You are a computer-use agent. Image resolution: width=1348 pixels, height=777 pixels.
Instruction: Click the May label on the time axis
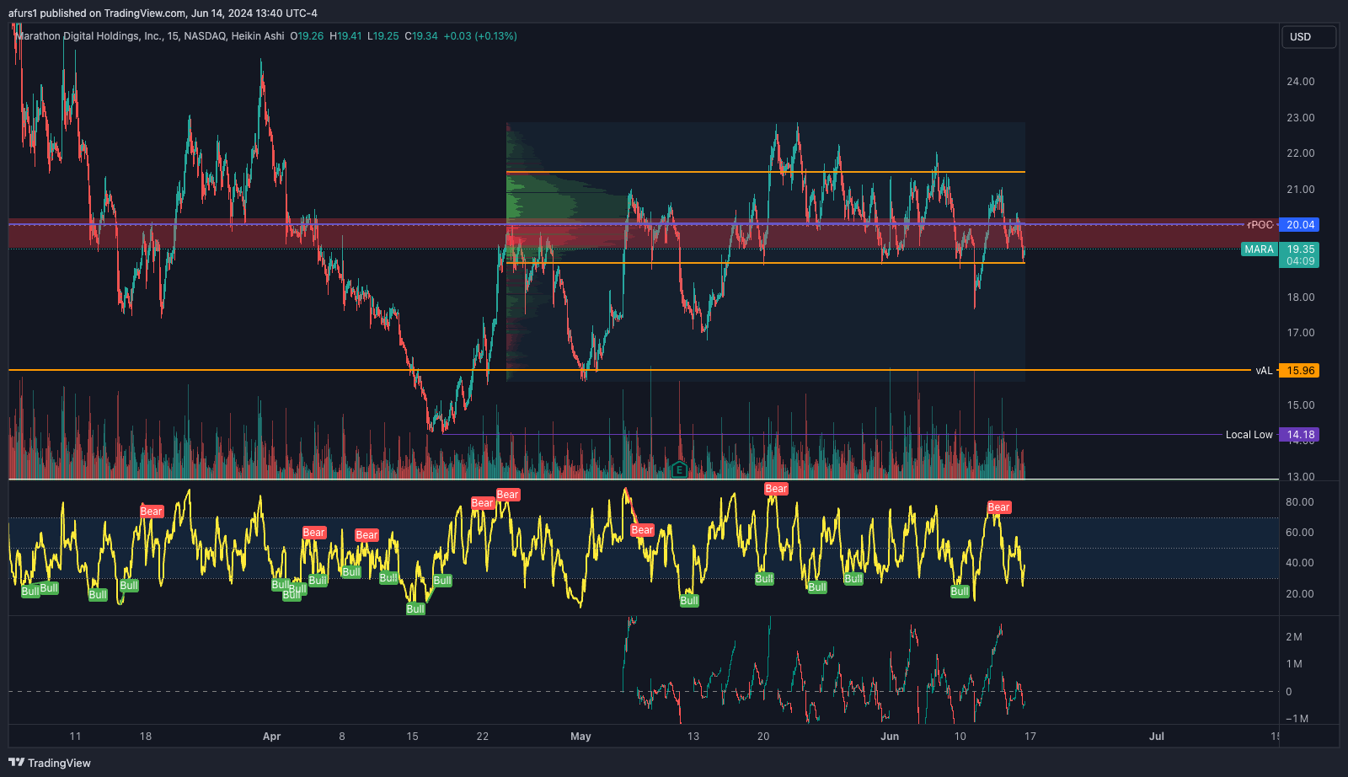pos(580,737)
